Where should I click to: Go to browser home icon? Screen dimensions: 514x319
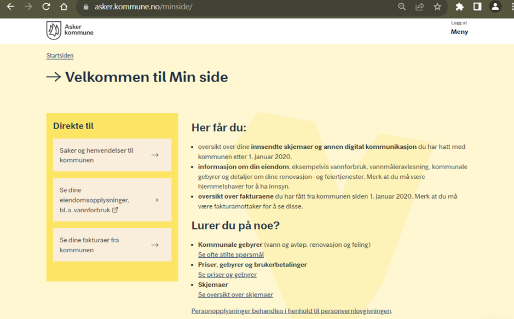click(64, 7)
